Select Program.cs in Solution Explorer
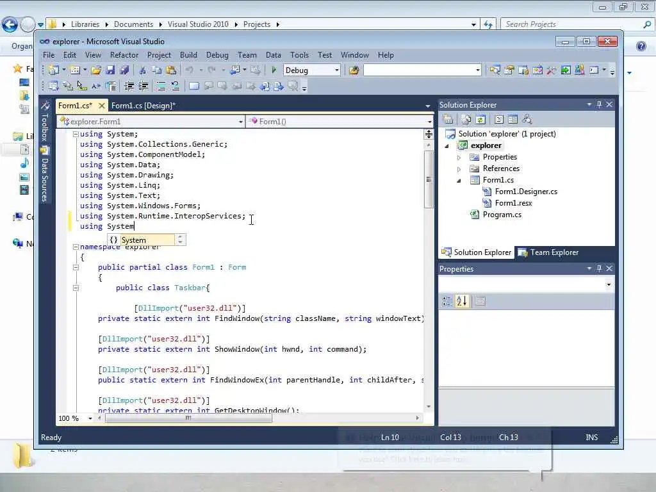 click(x=502, y=215)
